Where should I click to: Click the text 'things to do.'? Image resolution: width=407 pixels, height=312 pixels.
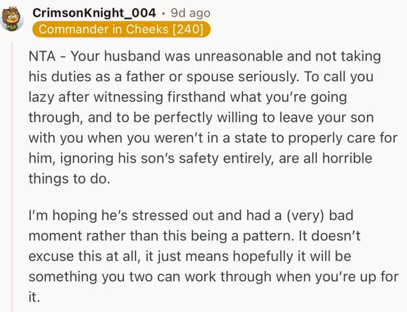point(69,179)
